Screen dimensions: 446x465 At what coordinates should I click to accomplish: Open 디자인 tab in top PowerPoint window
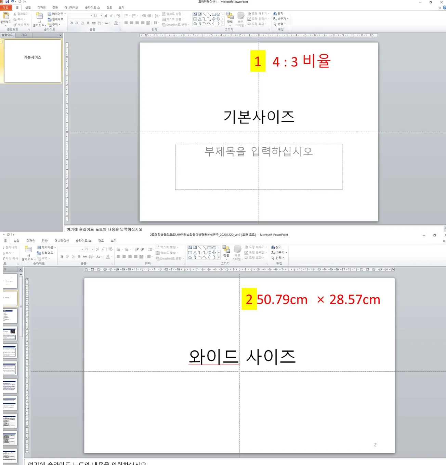(x=41, y=8)
